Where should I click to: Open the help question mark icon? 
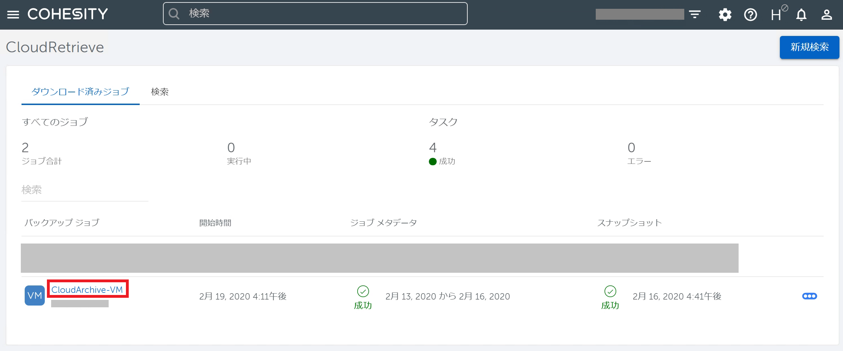(750, 15)
